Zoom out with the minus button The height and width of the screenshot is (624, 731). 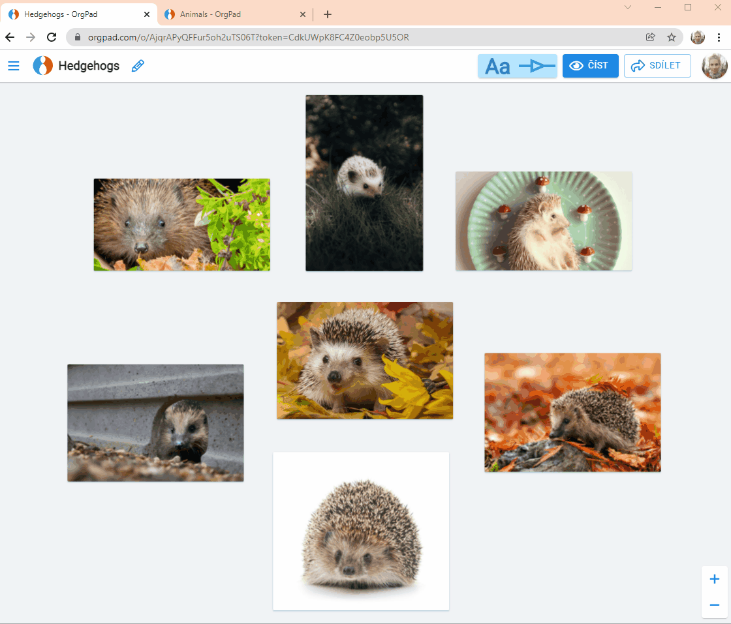pos(715,605)
